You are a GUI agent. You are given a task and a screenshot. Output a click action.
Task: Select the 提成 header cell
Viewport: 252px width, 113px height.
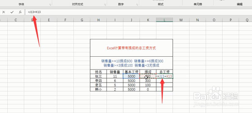point(148,72)
